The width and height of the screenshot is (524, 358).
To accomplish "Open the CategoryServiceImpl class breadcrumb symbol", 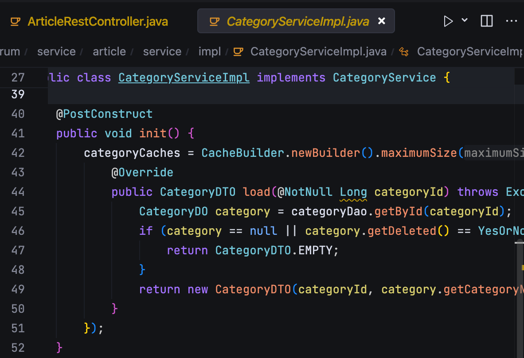I will click(x=470, y=51).
